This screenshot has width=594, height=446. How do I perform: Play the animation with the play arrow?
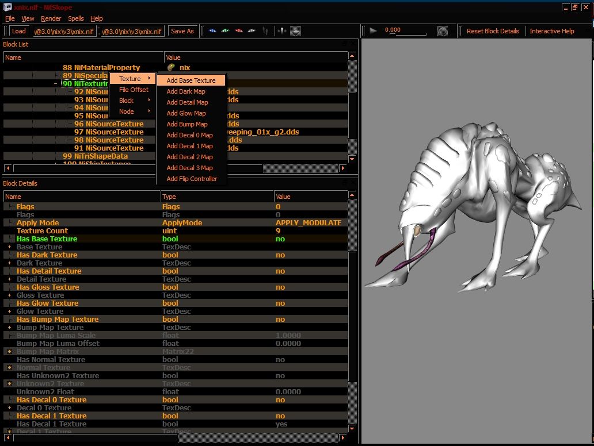373,30
